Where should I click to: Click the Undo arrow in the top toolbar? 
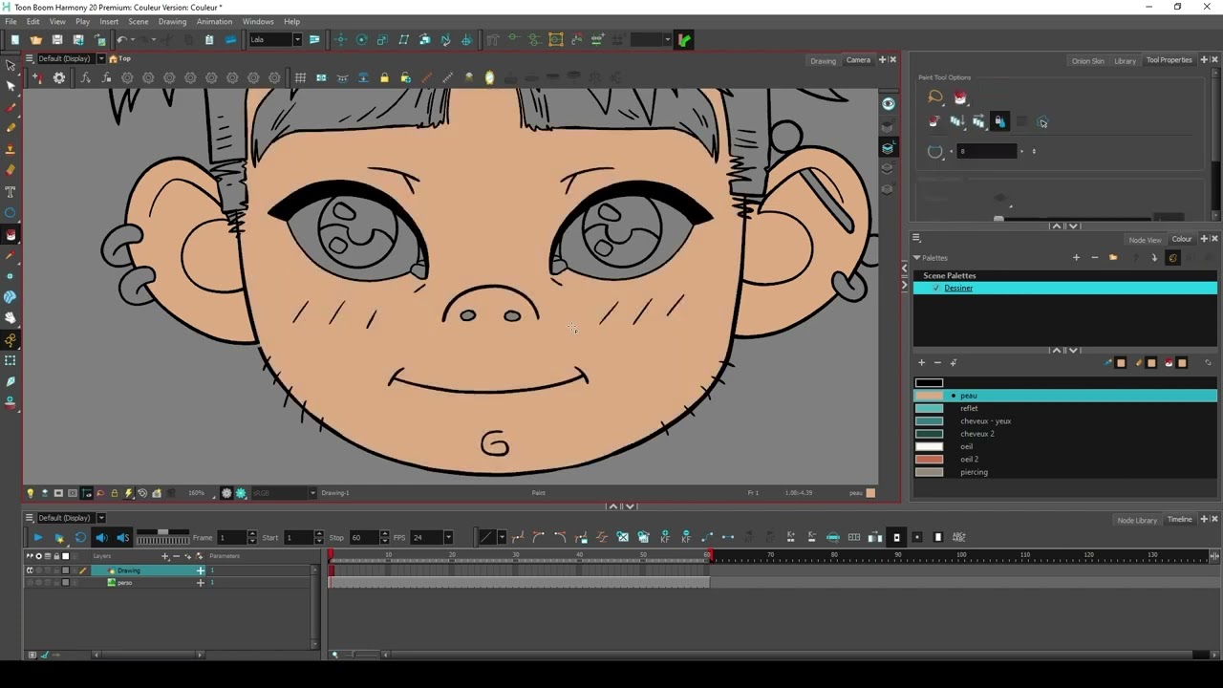pos(121,40)
